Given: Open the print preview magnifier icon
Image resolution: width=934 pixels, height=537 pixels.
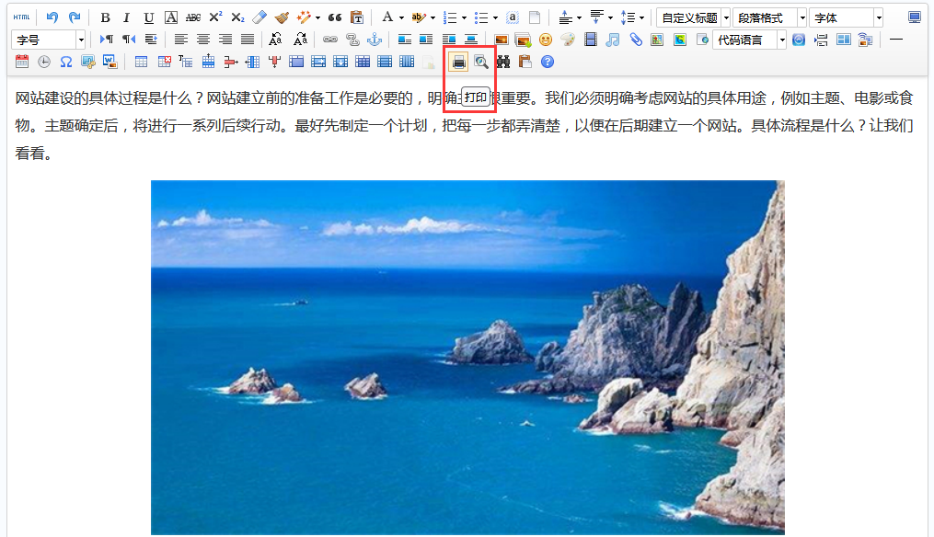Looking at the screenshot, I should (x=480, y=62).
